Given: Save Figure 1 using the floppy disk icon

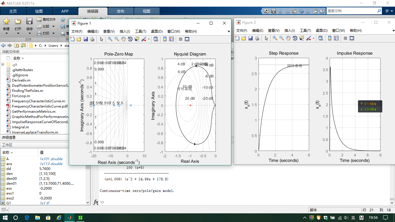Looking at the screenshot, I should 86,39.
